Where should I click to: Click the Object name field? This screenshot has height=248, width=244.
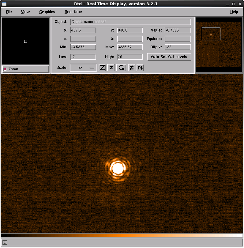click(130, 22)
